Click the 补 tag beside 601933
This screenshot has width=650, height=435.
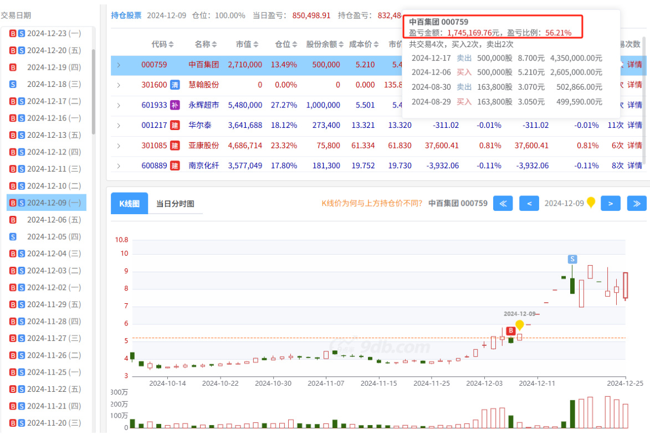(175, 105)
